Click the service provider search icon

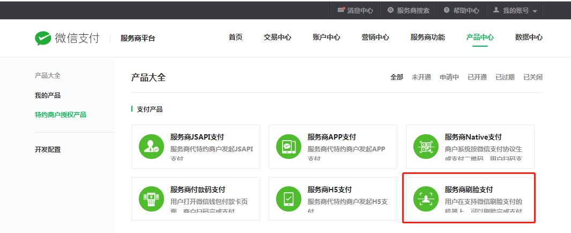pyautogui.click(x=391, y=10)
